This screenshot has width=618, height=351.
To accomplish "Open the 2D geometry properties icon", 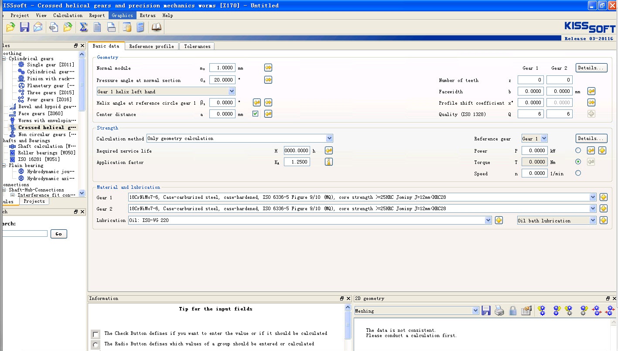I will [526, 310].
